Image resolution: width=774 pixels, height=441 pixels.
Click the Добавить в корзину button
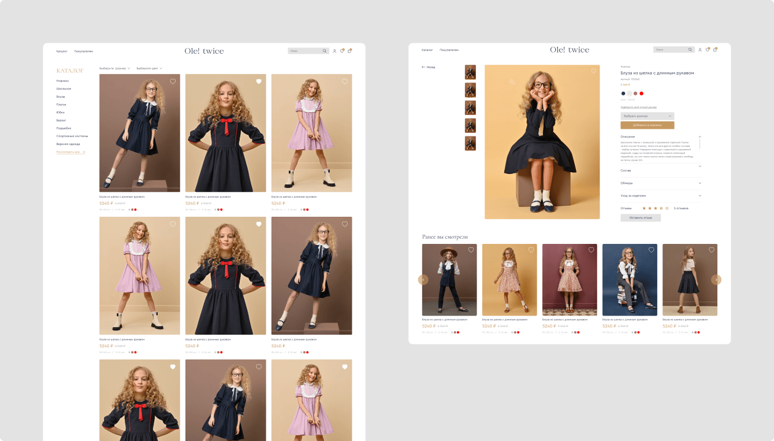[x=648, y=125]
